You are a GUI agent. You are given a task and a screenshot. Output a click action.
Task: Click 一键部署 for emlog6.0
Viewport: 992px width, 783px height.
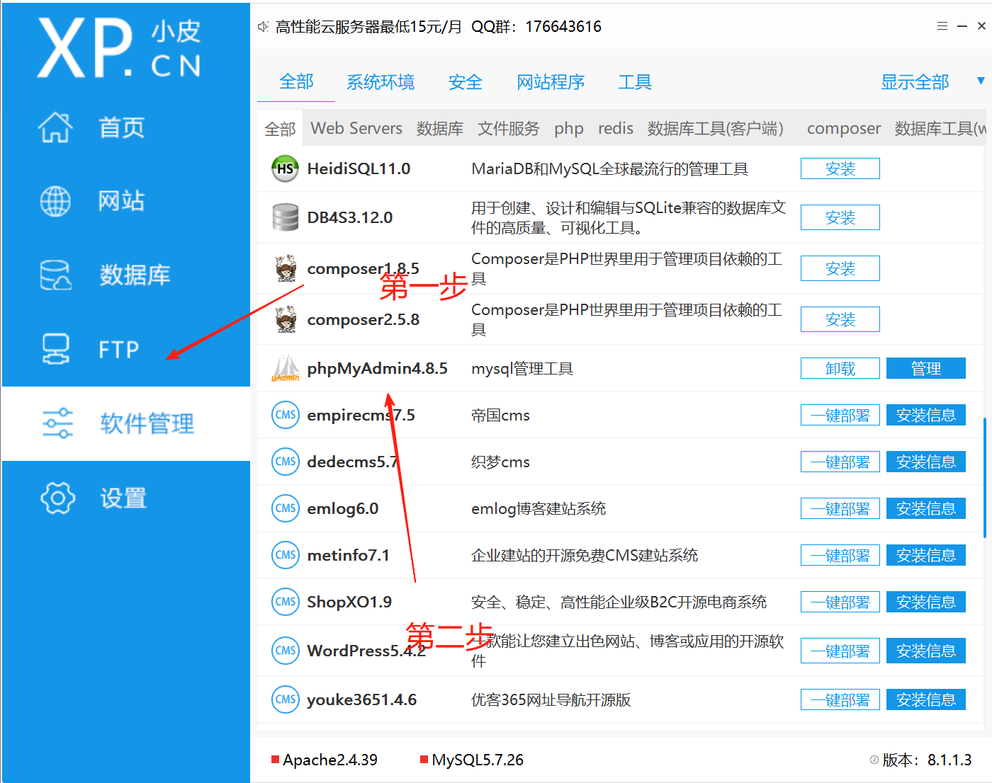(x=840, y=508)
